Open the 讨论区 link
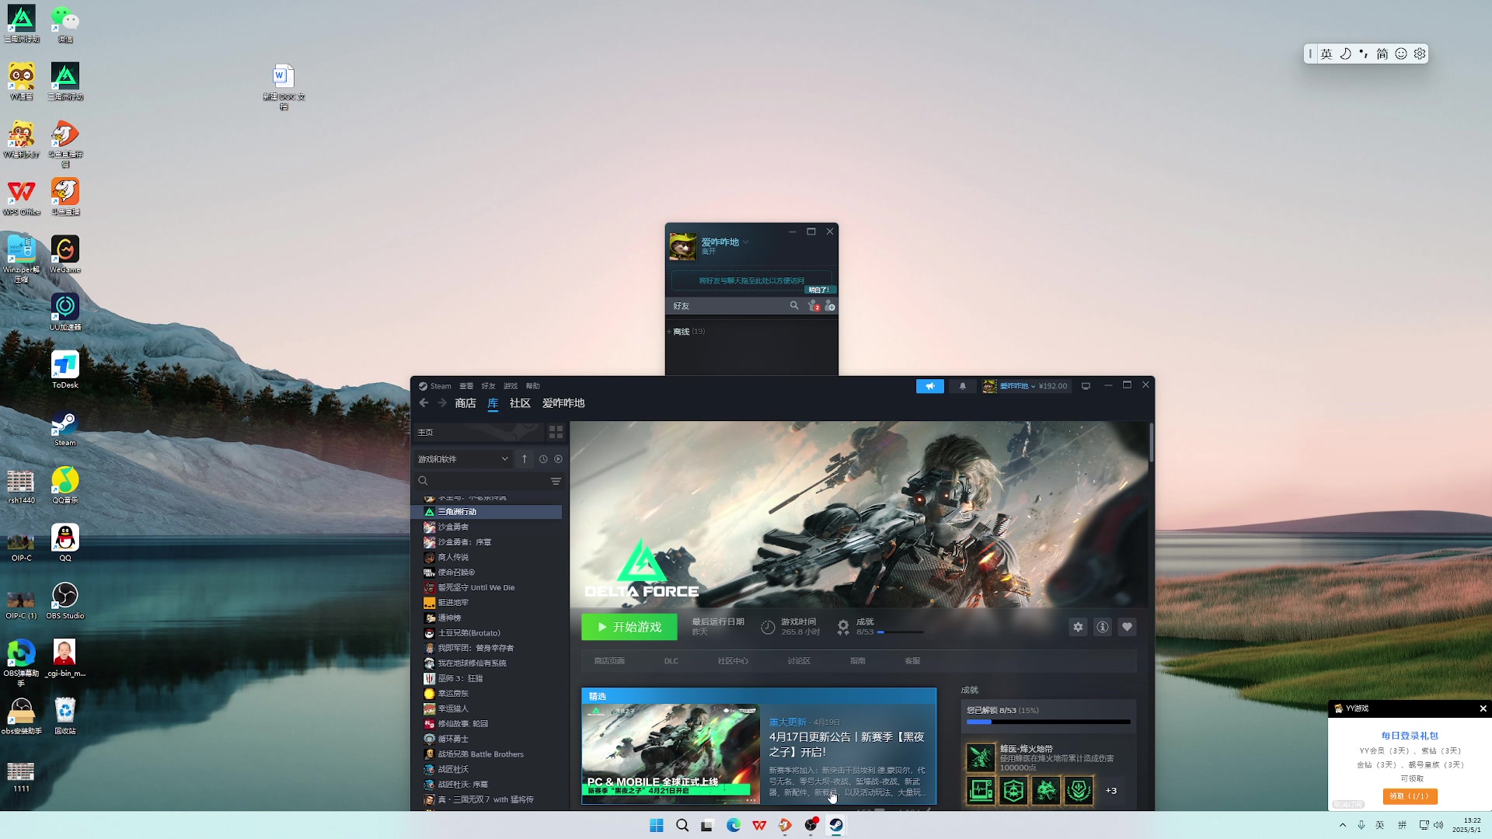This screenshot has height=839, width=1492. [799, 661]
